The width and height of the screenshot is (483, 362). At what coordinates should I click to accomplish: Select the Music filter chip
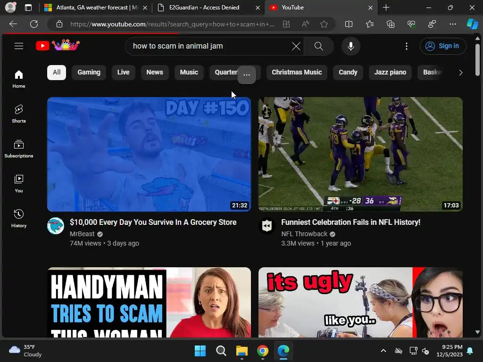pos(189,72)
